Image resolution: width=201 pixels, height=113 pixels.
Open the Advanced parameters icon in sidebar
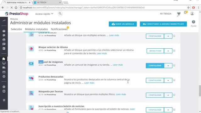pos(4,91)
